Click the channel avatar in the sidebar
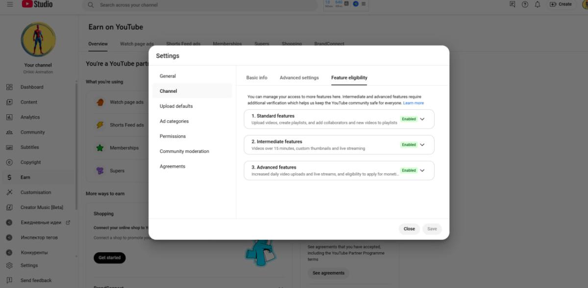Screen dimensions: 588x288 [38, 40]
